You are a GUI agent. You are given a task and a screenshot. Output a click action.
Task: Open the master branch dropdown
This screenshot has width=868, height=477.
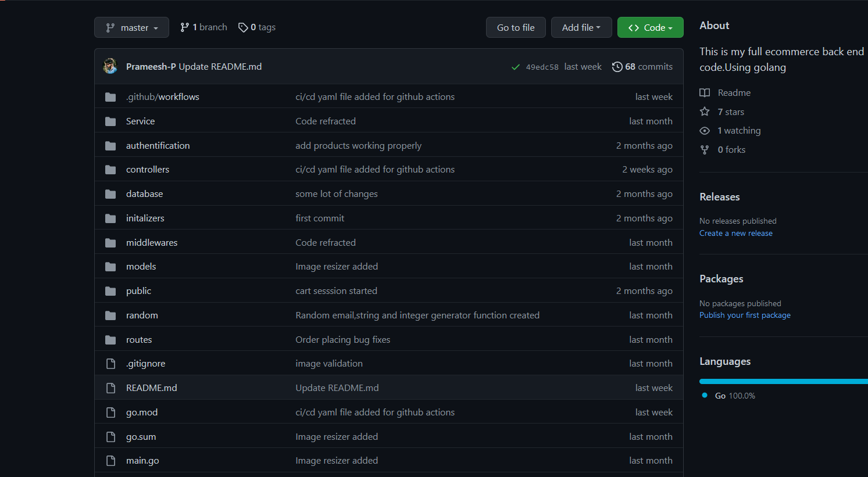(x=131, y=27)
